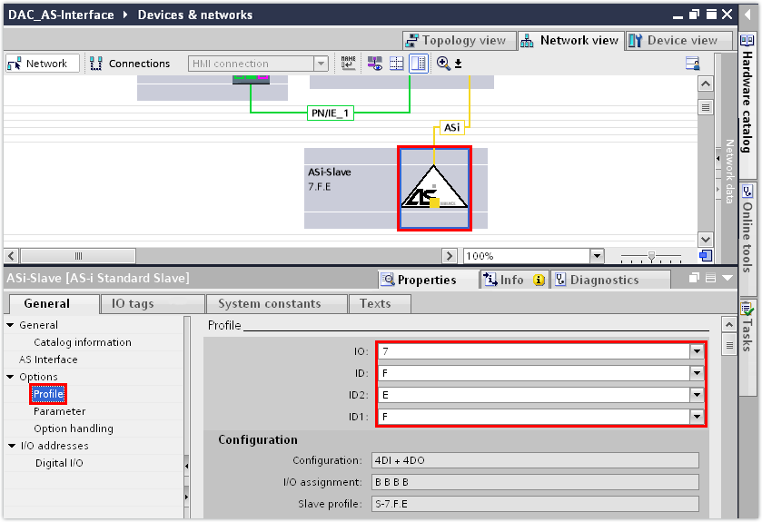Toggle the show page breaks icon
This screenshot has height=522, width=762.
(x=397, y=64)
